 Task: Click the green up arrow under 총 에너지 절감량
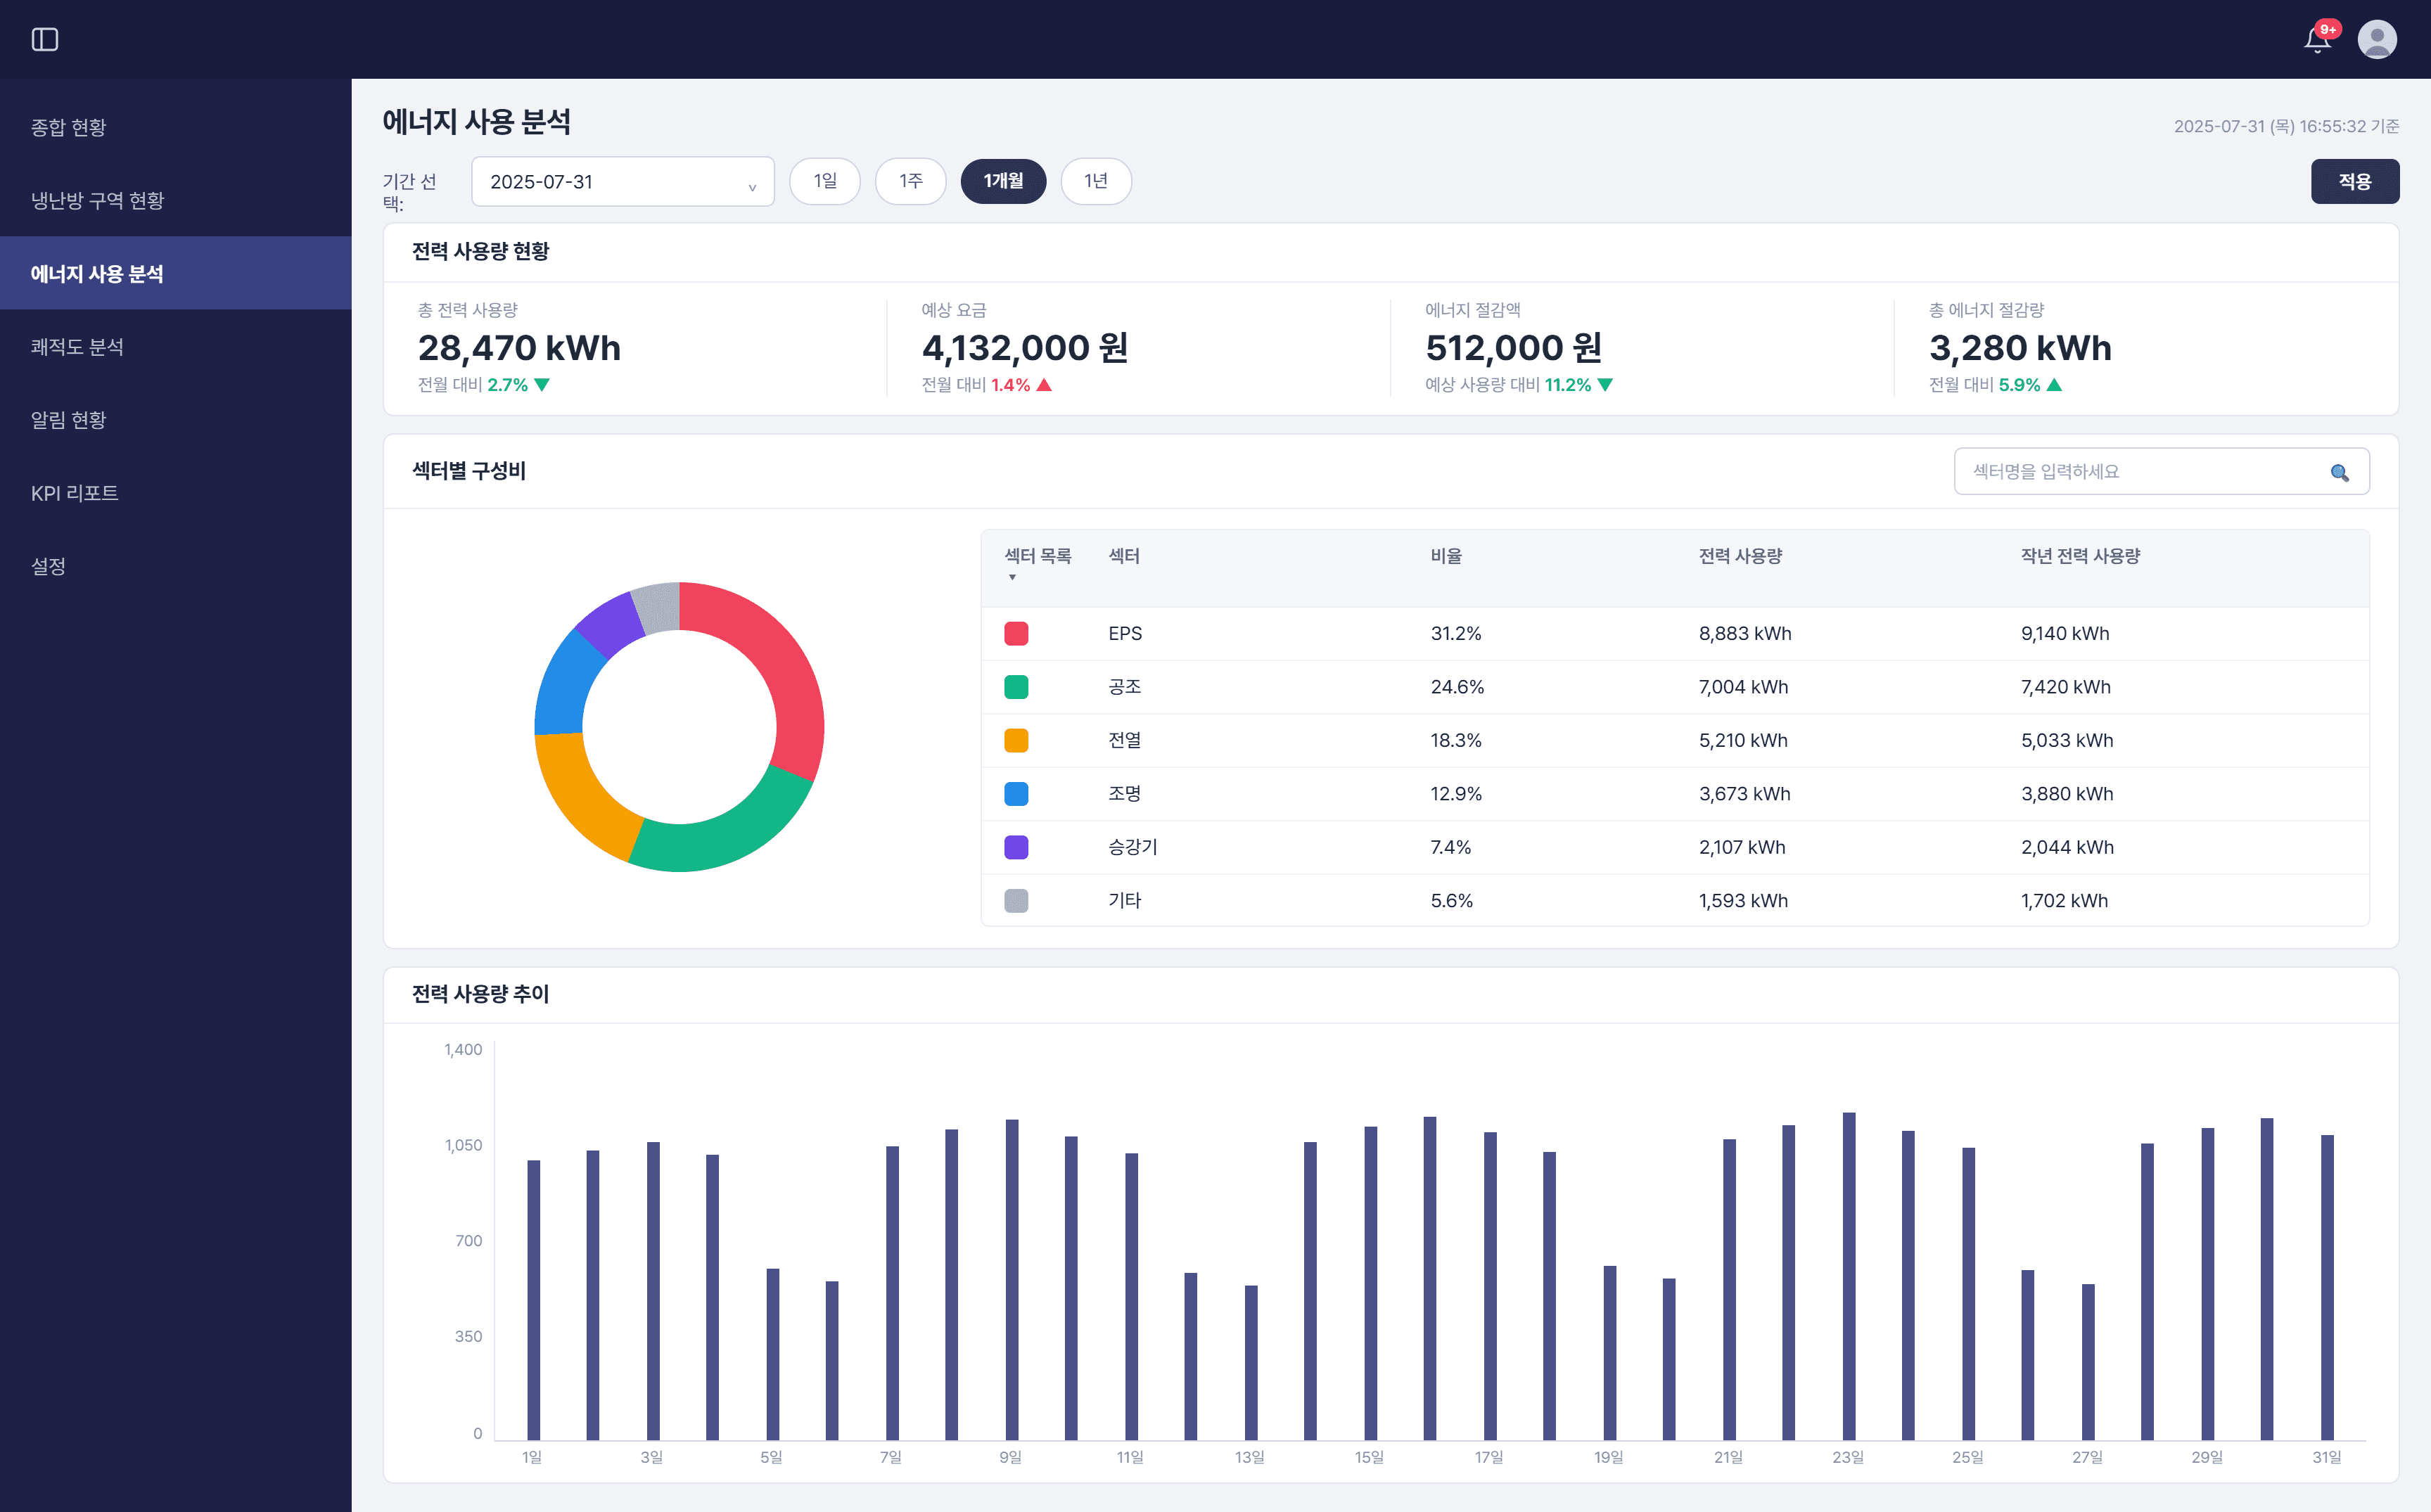[2054, 385]
